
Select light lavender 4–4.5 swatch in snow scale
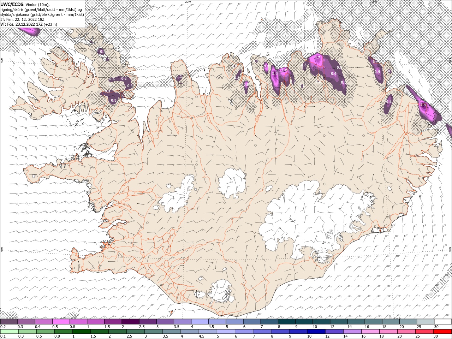[x=199, y=322]
